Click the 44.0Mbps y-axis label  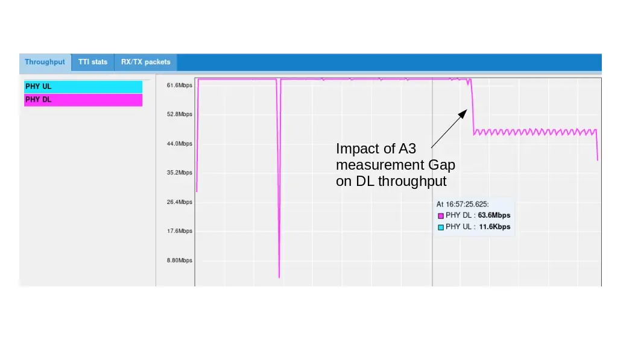(180, 144)
